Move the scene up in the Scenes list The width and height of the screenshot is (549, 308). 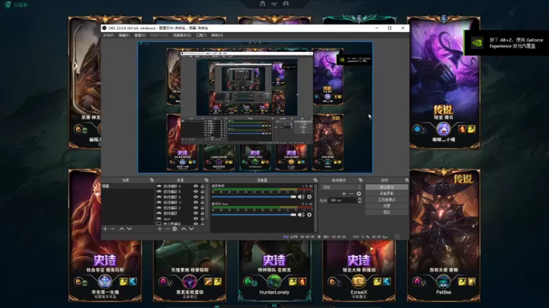121,229
